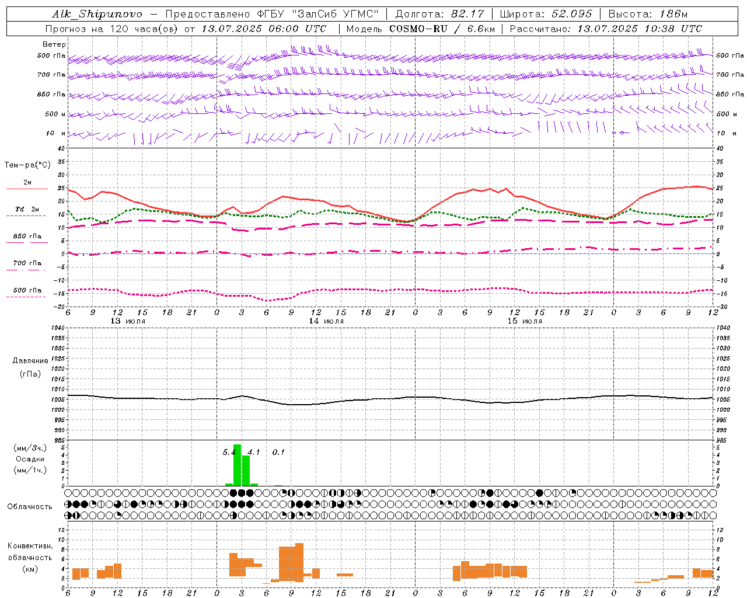This screenshot has height=598, width=747.
Task: Click the dash-dot 700 гПа temperature legend line
Action: tap(26, 270)
